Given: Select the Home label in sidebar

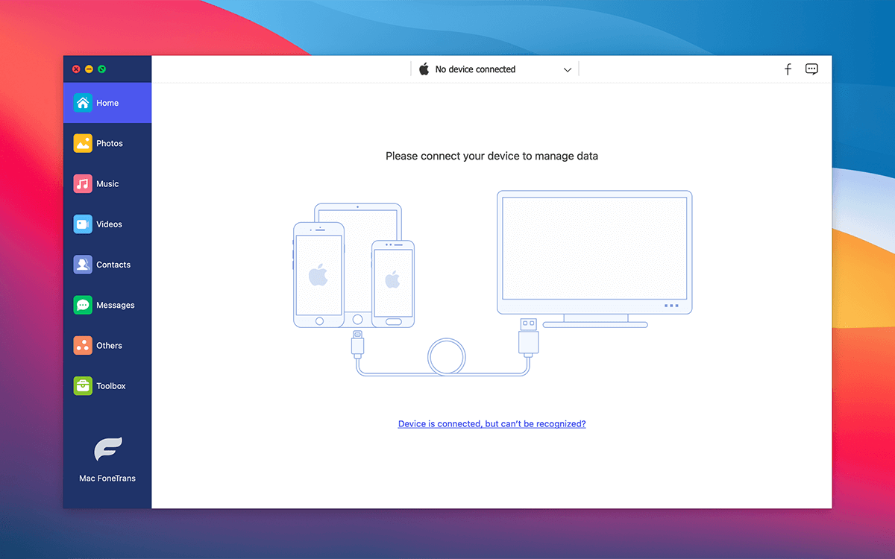Looking at the screenshot, I should point(107,103).
